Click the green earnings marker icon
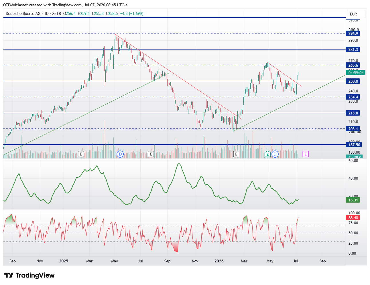 point(267,154)
